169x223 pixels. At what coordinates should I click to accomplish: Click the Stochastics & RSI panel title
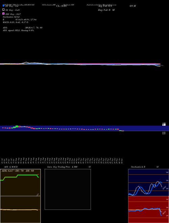tap(145, 167)
